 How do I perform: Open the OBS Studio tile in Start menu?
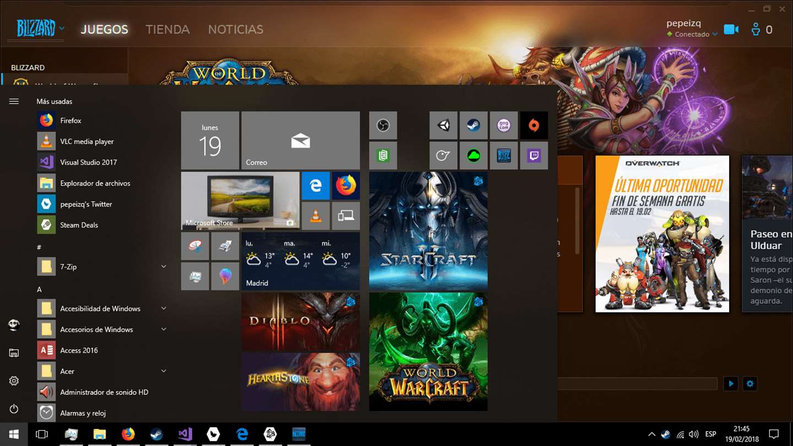383,126
